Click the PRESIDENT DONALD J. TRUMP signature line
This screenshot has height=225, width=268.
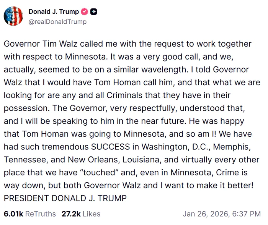pyautogui.click(x=65, y=198)
